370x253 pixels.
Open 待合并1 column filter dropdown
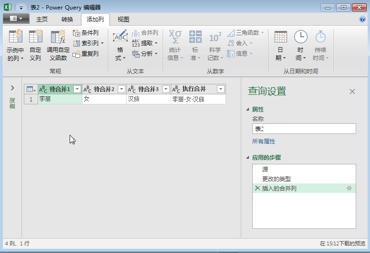[77, 90]
